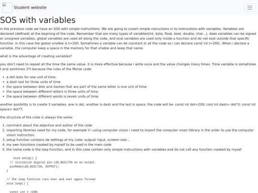Click list item 5 about the loop function

(124, 149)
